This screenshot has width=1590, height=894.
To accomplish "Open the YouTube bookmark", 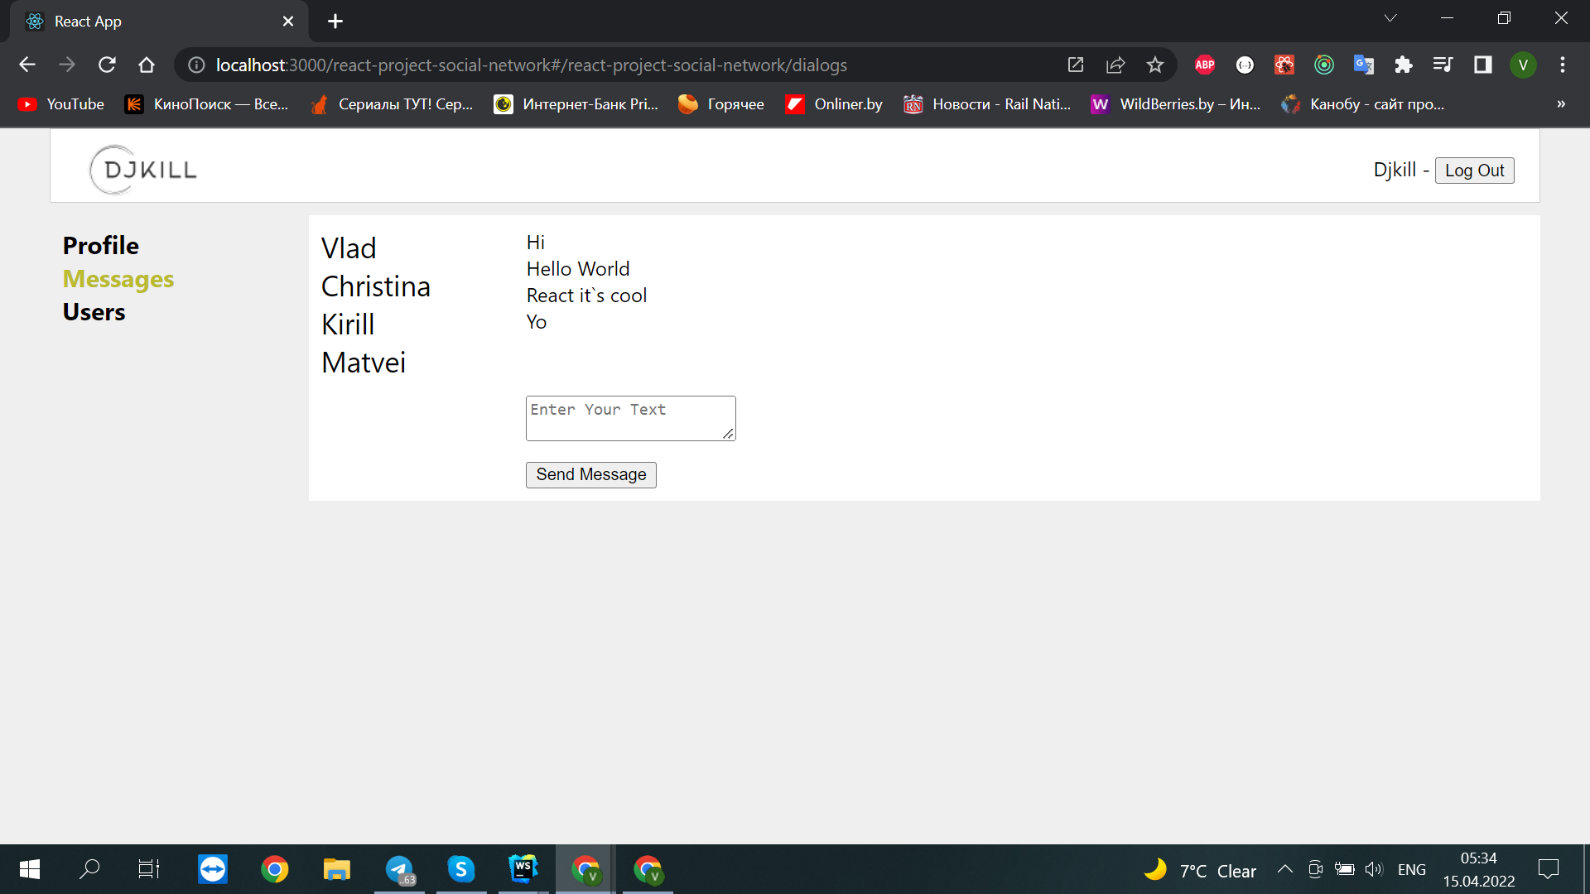I will coord(62,104).
